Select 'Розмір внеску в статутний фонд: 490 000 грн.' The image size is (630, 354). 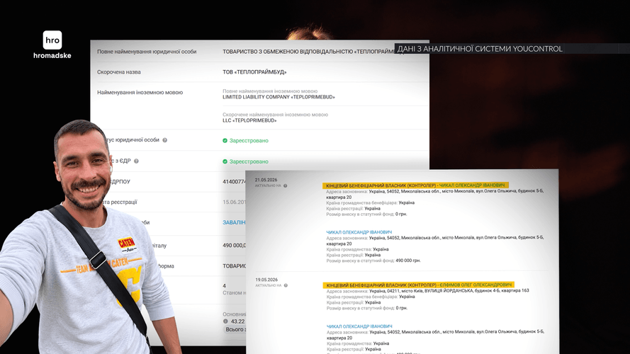point(373,261)
